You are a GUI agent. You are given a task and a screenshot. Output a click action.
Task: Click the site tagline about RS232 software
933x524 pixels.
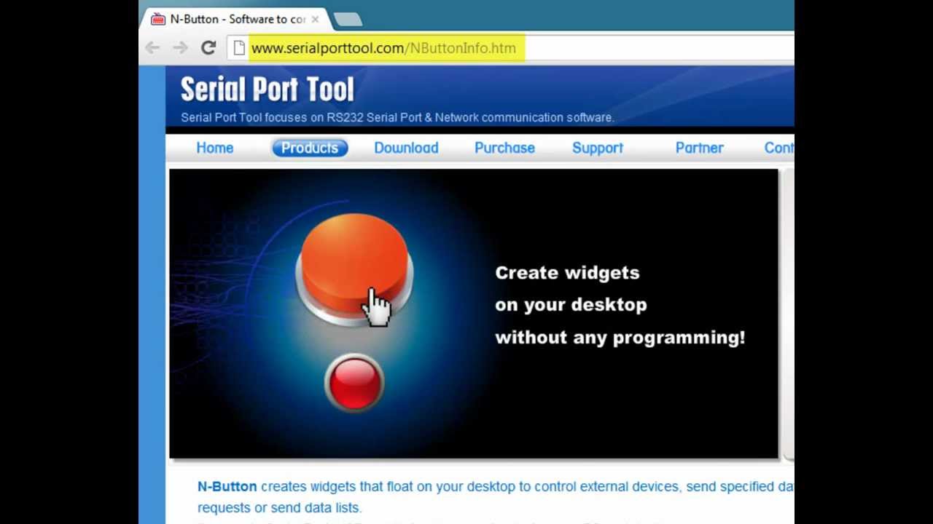397,117
